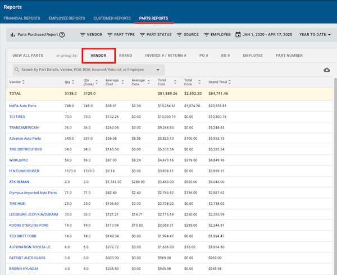Open KOONS STERLING FORD link
Image resolution: width=337 pixels, height=275 pixels.
coord(29,225)
